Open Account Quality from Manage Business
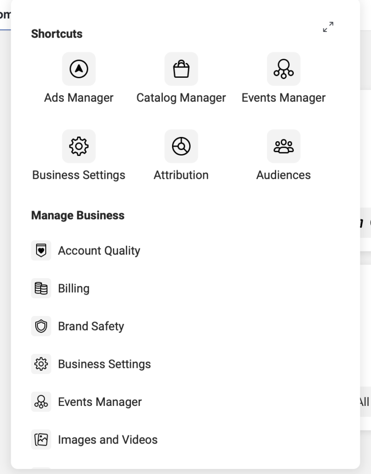371x474 pixels. click(x=99, y=250)
